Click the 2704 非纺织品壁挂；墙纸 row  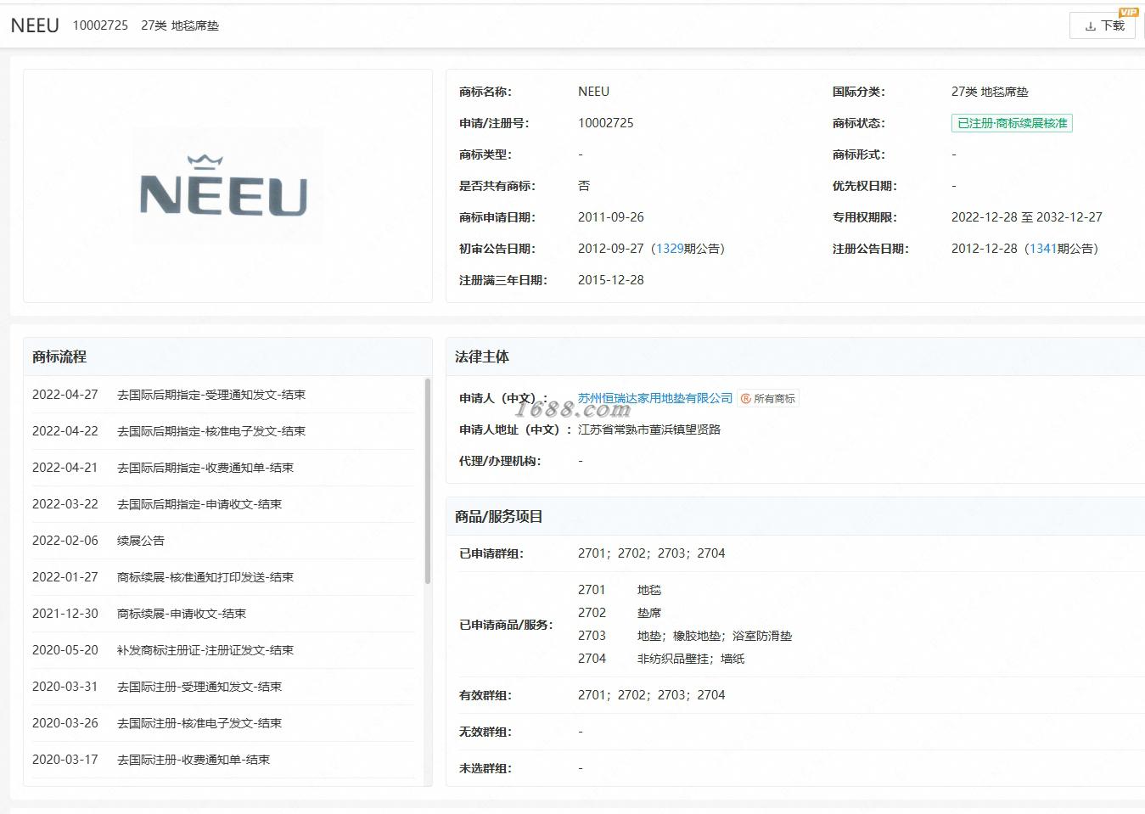click(x=661, y=659)
